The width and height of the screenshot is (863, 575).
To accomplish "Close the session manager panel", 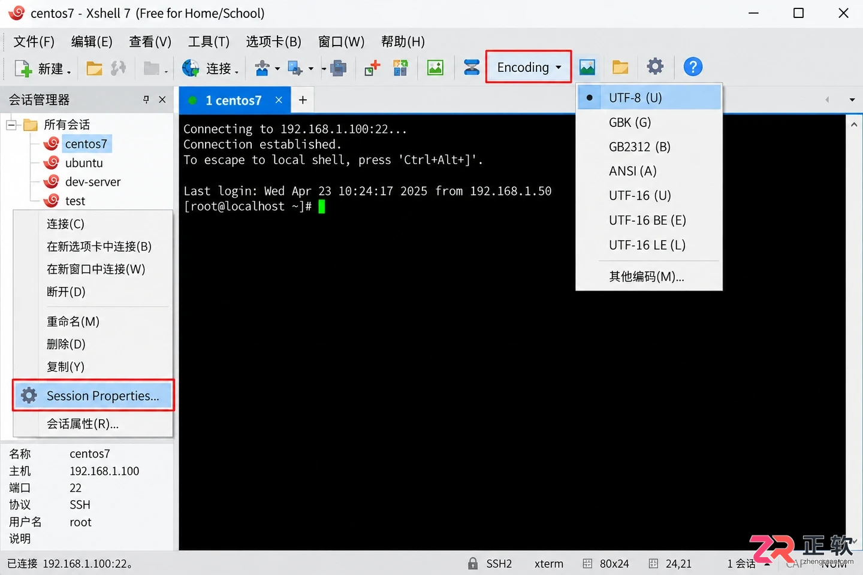I will point(162,99).
